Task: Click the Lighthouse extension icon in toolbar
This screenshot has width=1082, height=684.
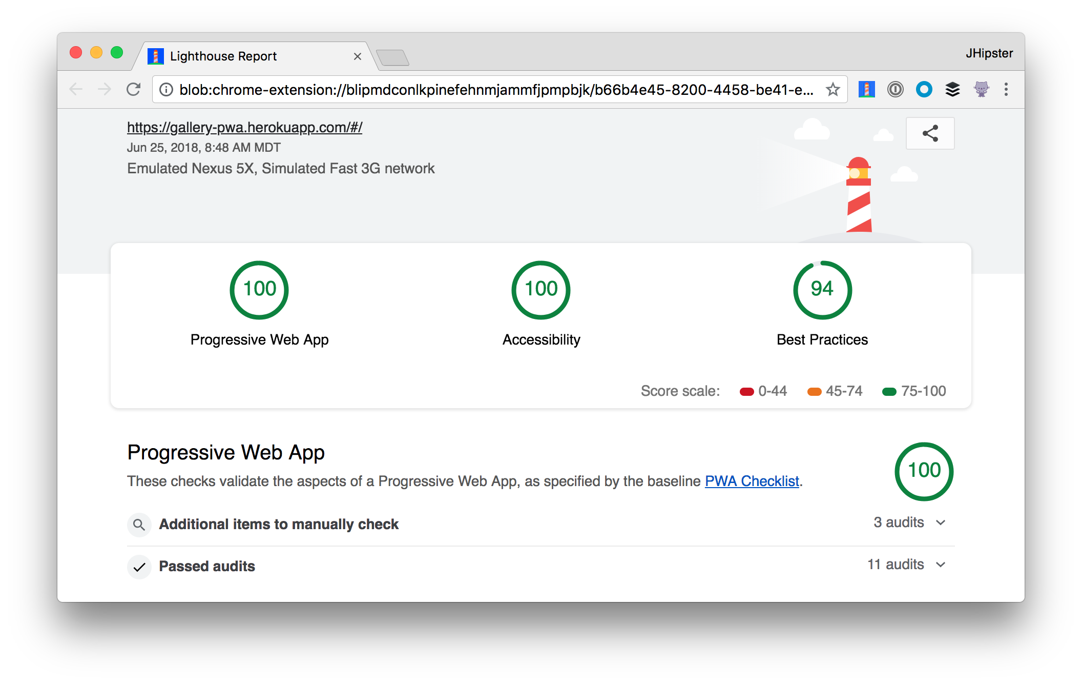Action: (866, 90)
